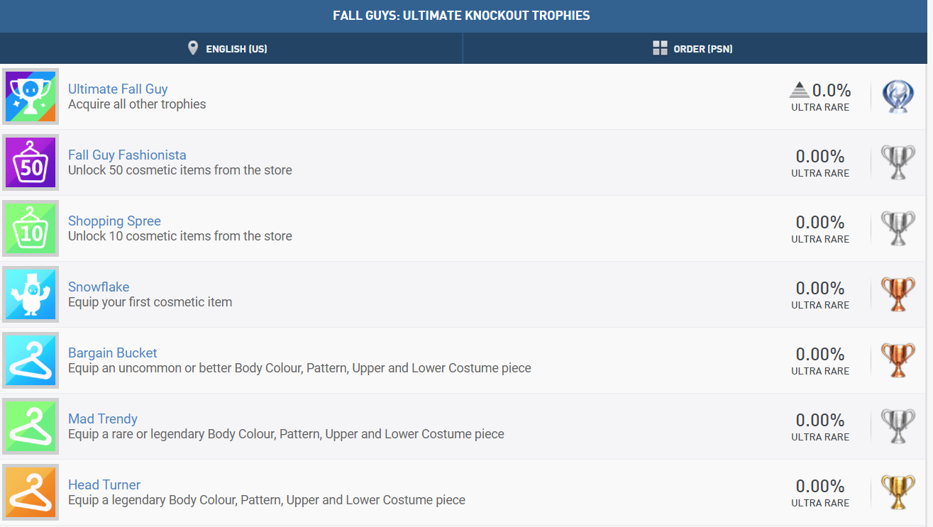Open the Ultimate Fall Guy trophy link

pyautogui.click(x=118, y=89)
